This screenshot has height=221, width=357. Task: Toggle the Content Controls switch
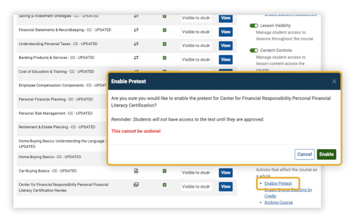coord(254,50)
